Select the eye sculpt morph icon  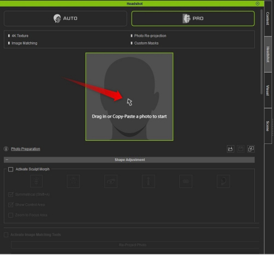coord(111,181)
